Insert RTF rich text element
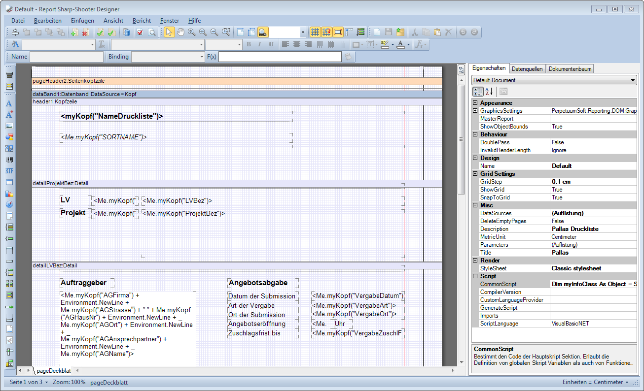Screen dimensions: 644x391 click(x=9, y=171)
